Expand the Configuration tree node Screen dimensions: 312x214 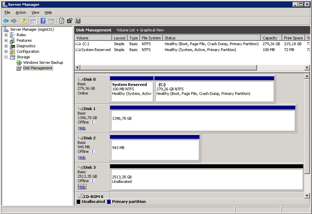click(6, 52)
